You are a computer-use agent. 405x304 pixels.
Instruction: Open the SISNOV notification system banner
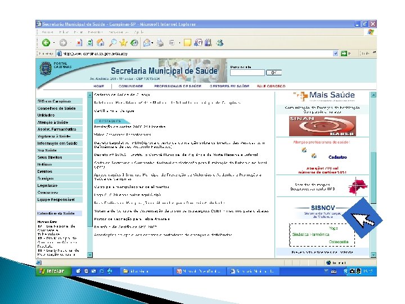click(322, 212)
